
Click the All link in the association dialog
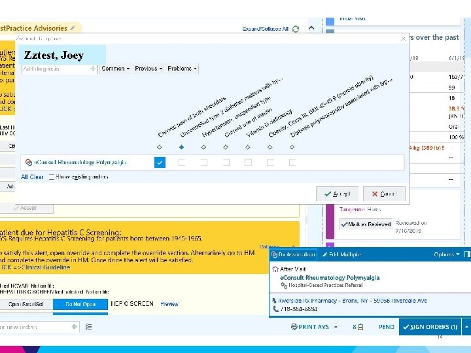tap(24, 177)
